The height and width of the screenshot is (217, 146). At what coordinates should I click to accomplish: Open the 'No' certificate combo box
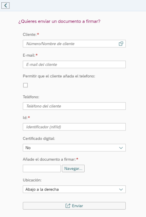74,148
